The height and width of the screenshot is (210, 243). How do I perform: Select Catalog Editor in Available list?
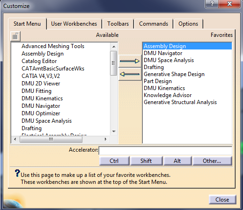(39, 61)
